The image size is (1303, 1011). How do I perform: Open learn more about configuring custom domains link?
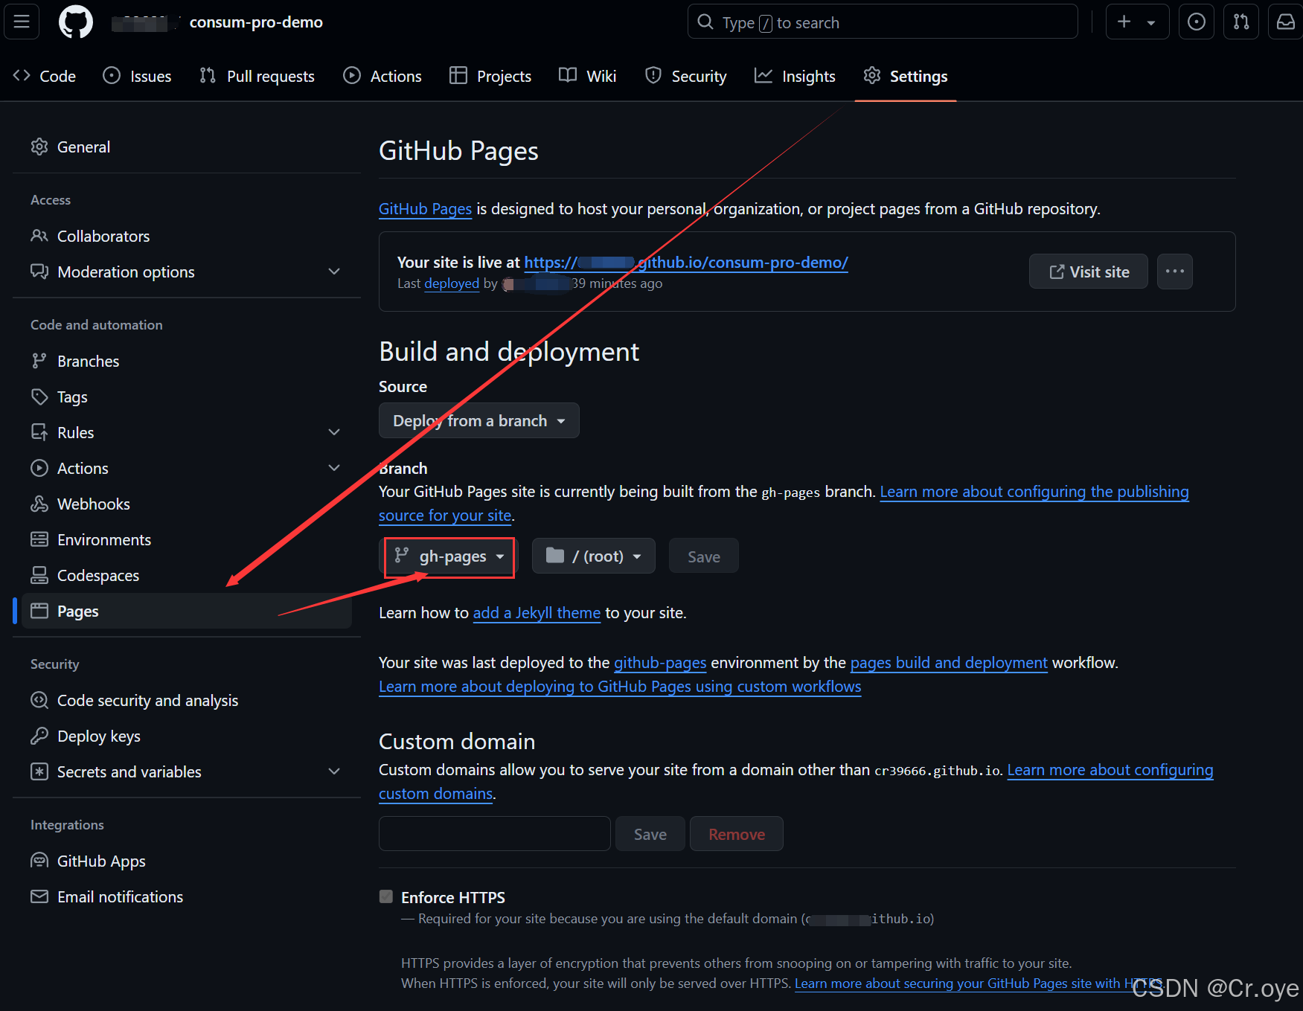pyautogui.click(x=1110, y=770)
